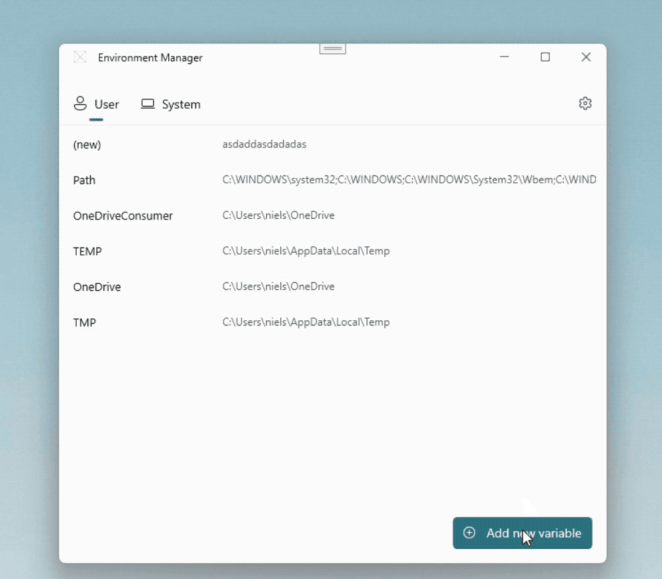
Task: Click the value asdaddasdadadas
Action: [264, 144]
